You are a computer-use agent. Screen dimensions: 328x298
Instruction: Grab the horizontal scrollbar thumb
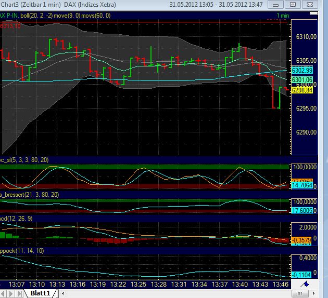300,294
